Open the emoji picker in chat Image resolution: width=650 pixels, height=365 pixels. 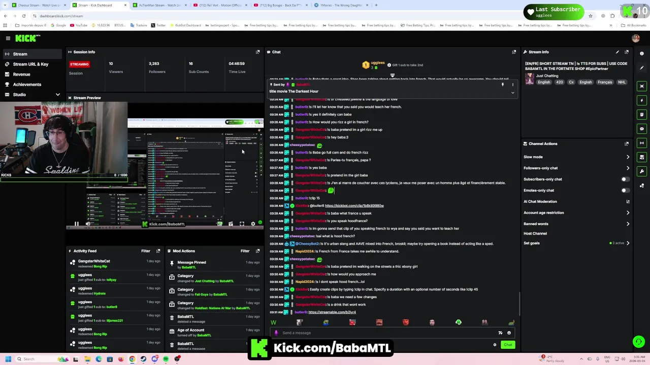coord(509,333)
